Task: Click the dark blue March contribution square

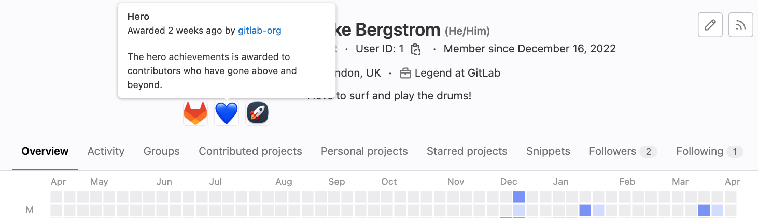Action: click(x=704, y=210)
